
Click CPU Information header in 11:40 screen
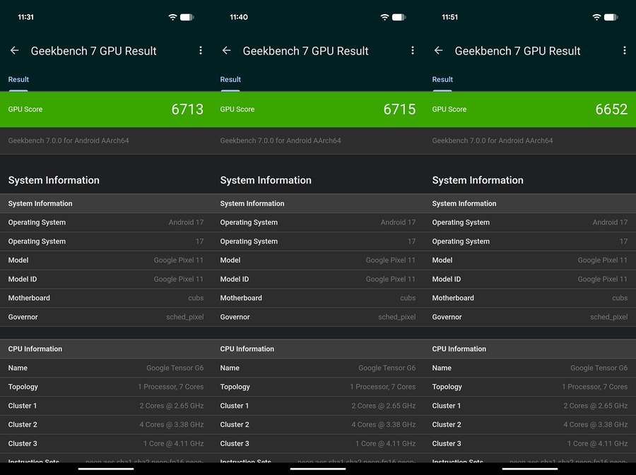[x=247, y=349]
